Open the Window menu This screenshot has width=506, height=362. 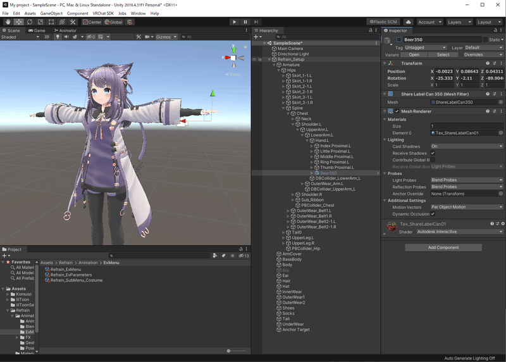click(x=138, y=13)
